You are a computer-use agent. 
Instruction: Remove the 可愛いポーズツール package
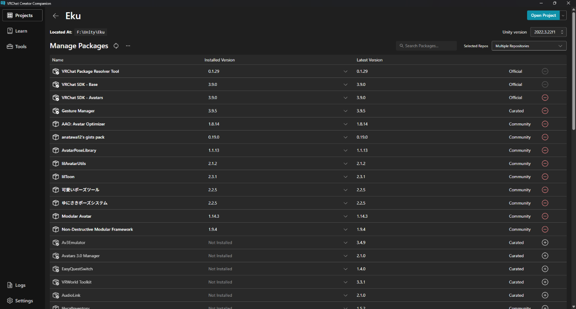tap(545, 190)
